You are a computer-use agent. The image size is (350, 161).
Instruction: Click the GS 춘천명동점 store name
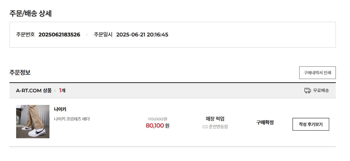click(x=215, y=127)
